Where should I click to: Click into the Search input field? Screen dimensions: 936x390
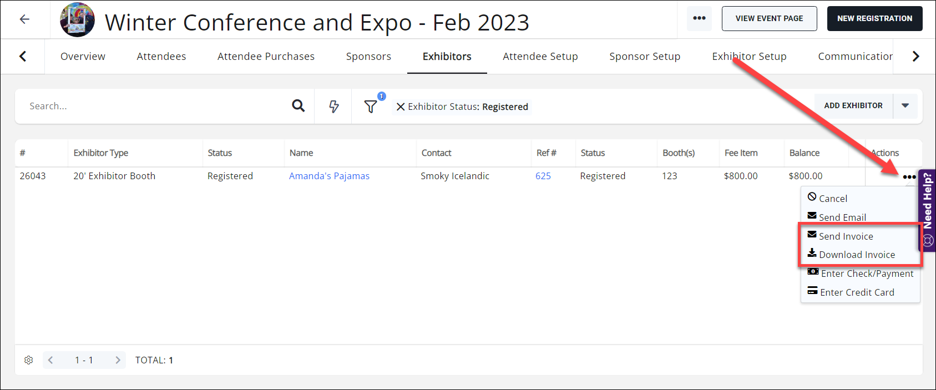[x=155, y=106]
